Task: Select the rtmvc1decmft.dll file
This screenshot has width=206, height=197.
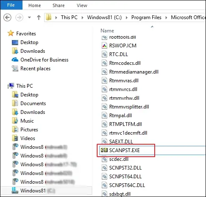Action: coord(128,133)
